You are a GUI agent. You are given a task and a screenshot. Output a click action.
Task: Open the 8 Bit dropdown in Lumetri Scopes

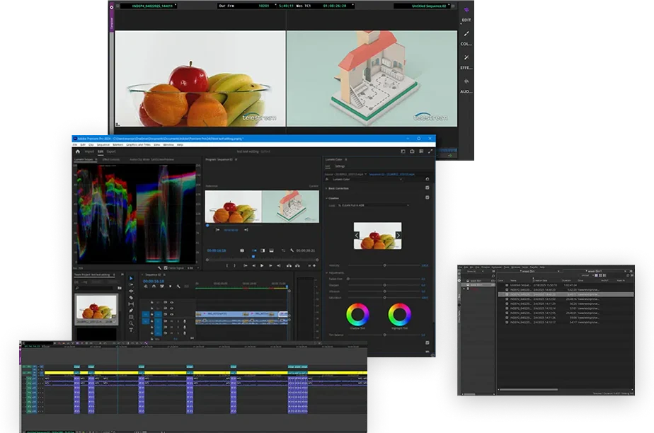193,268
